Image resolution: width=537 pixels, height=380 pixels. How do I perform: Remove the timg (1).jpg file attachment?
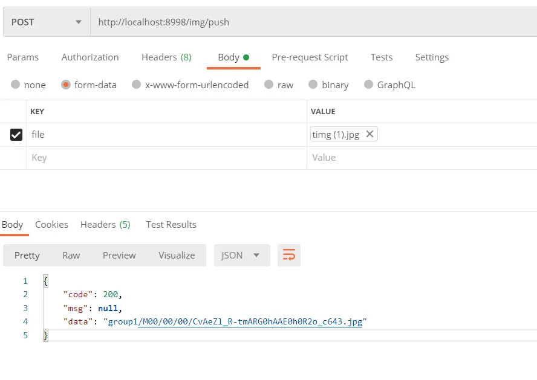pos(369,135)
